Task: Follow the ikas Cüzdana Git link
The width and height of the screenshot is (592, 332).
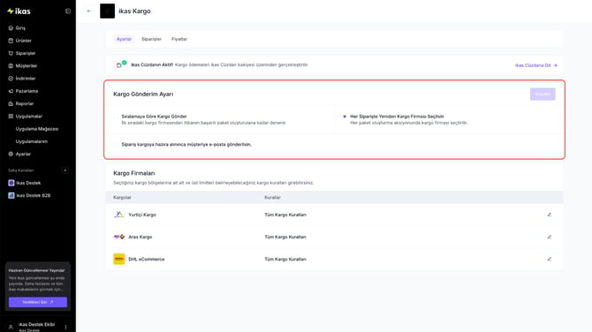Action: coord(536,65)
